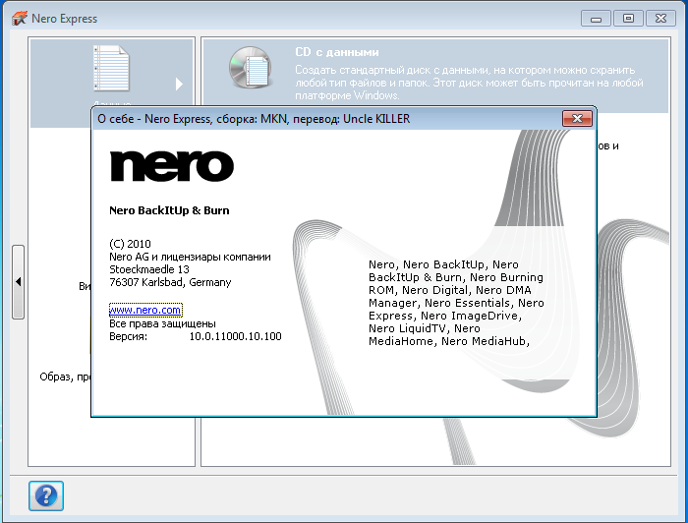Screen dimensions: 688x523
Task: Click the Nero trademarks list text
Action: pyautogui.click(x=456, y=303)
